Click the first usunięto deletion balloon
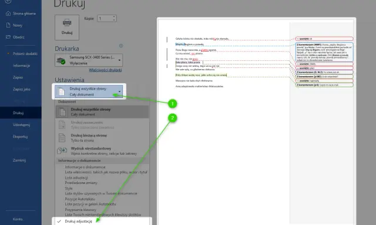 pos(324,39)
